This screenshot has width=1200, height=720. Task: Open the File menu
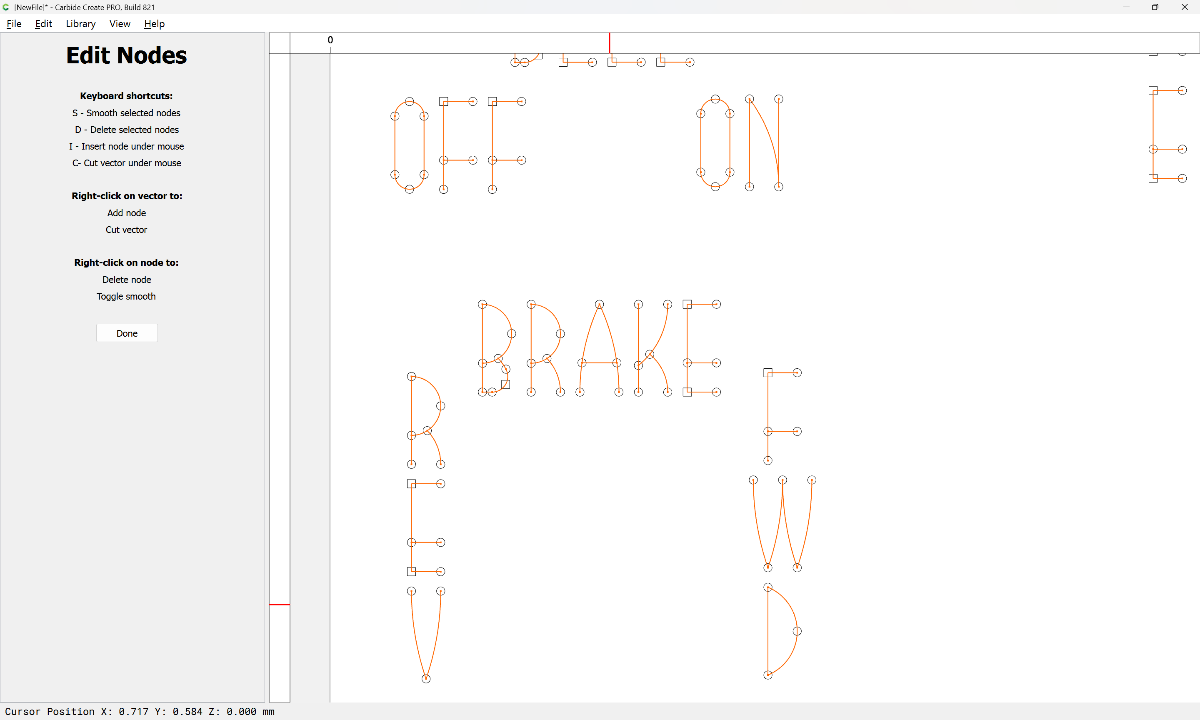(14, 24)
